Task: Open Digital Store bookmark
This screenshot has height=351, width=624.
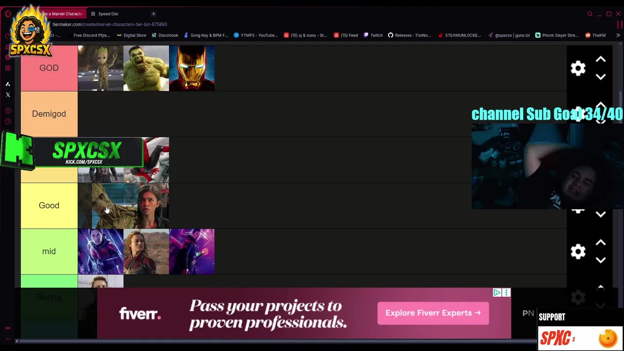Action: 131,35
